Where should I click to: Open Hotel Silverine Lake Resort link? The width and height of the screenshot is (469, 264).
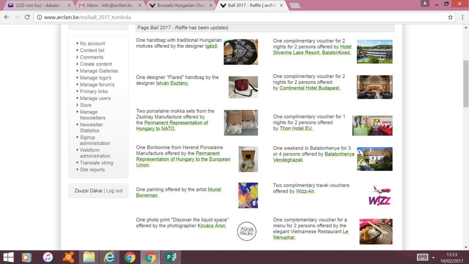[x=312, y=49]
